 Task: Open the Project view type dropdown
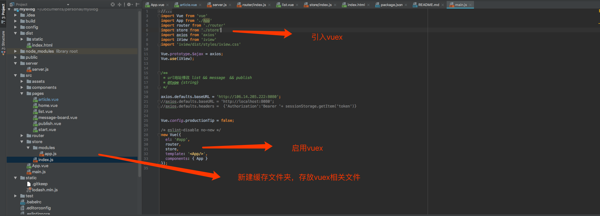pyautogui.click(x=68, y=4)
